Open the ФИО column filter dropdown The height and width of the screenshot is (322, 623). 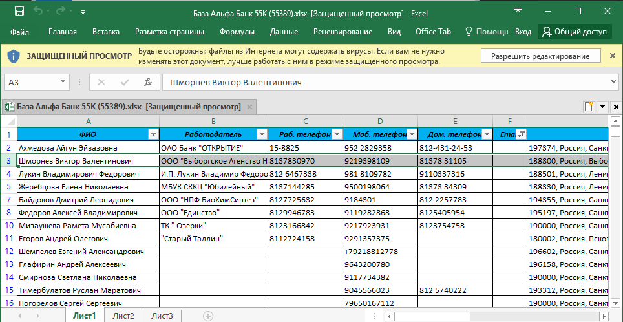point(153,134)
